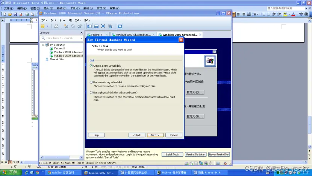Click the send Ctrl+Alt+Del toolbar icon
312x176 pixels.
(56, 26)
